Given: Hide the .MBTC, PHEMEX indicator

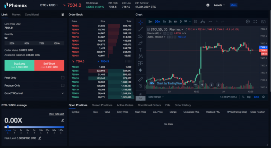Looking at the screenshot, I should pos(169,37).
